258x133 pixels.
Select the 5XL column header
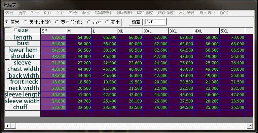pos(232,31)
